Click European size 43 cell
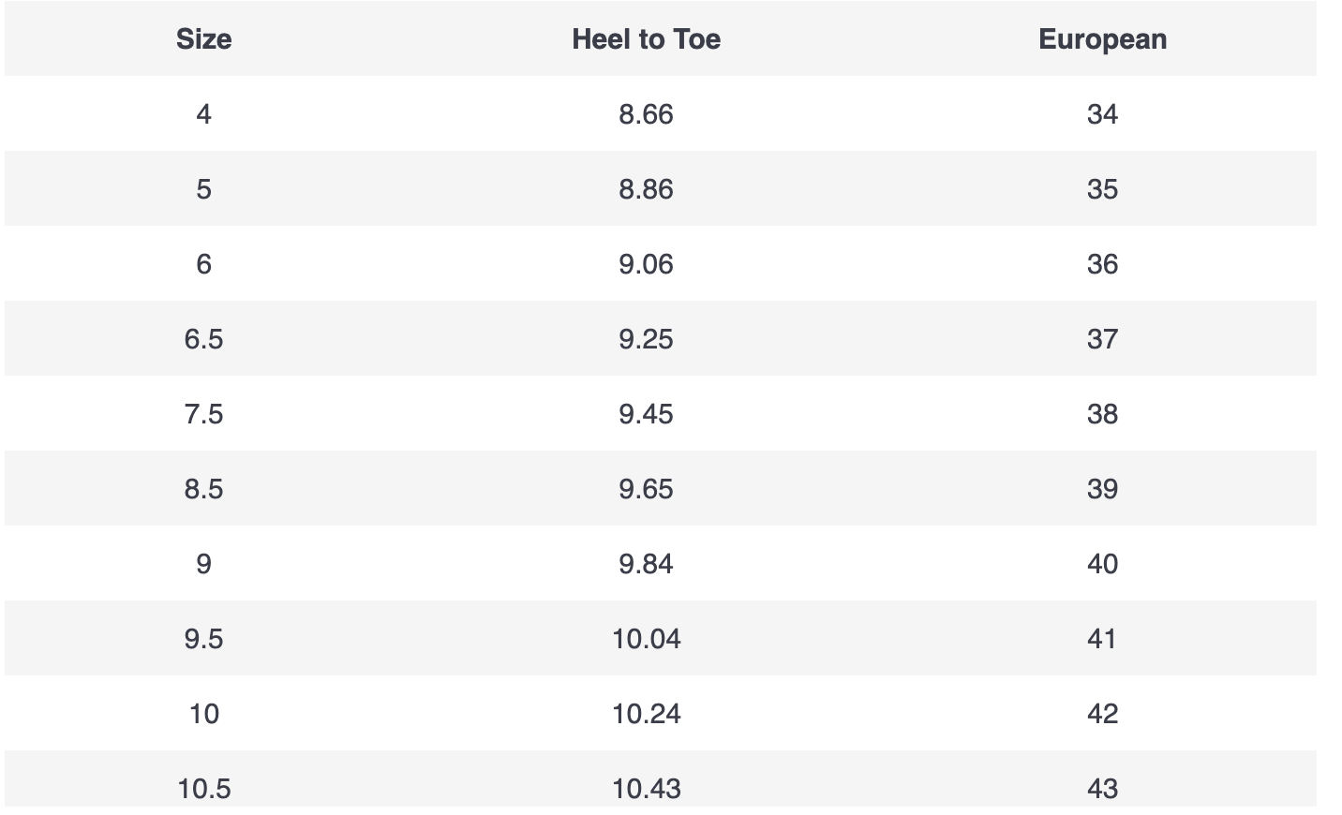Image resolution: width=1342 pixels, height=815 pixels. 1102,789
